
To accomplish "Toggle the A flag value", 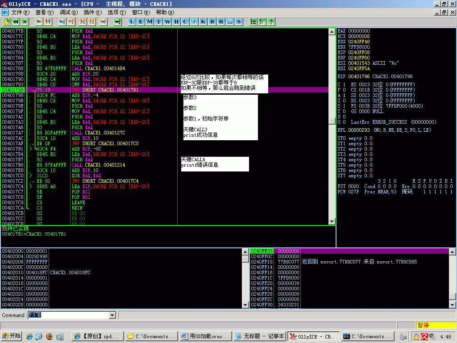I will coord(344,95).
